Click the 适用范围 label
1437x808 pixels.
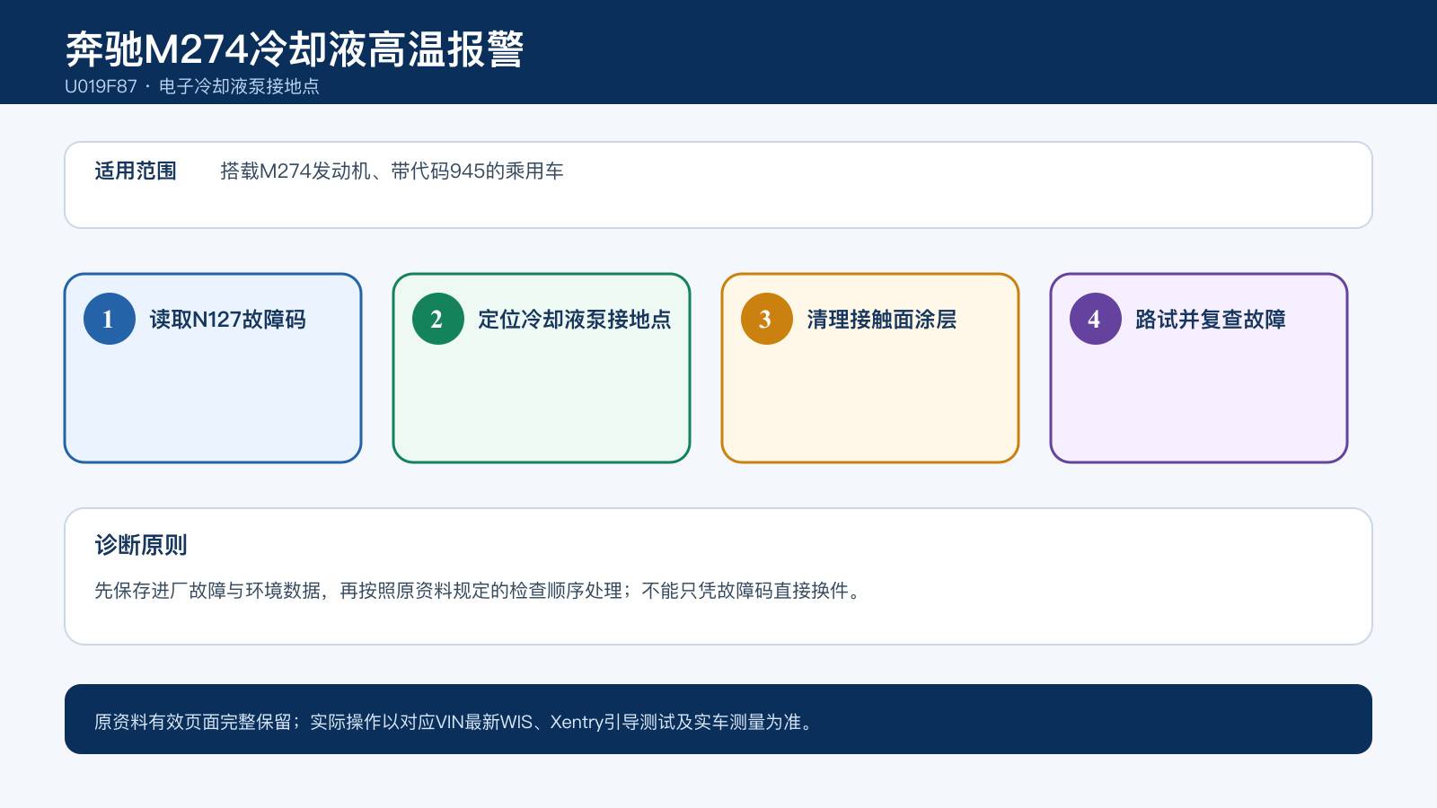tap(136, 171)
